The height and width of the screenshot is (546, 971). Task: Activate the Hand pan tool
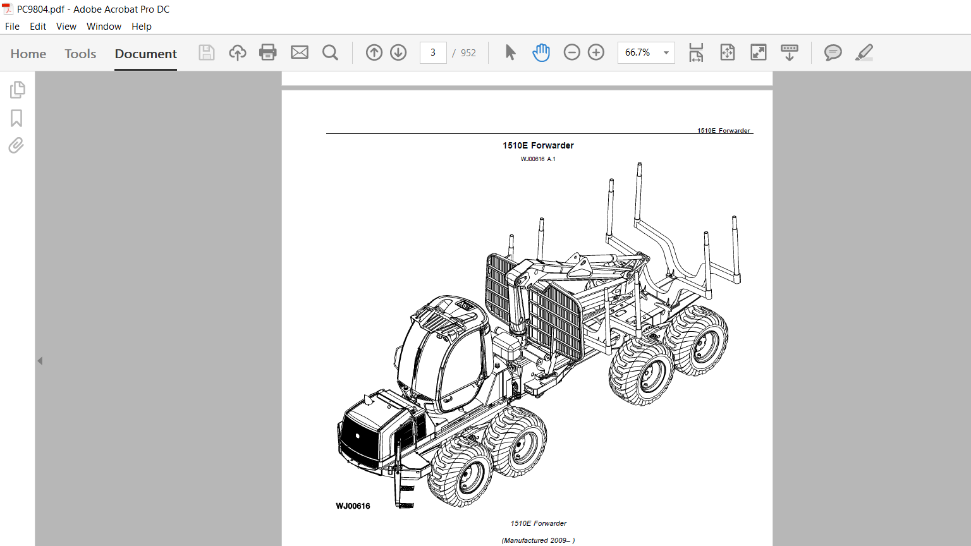(x=541, y=52)
